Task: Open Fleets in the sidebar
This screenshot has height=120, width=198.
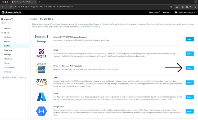Action: (6, 33)
